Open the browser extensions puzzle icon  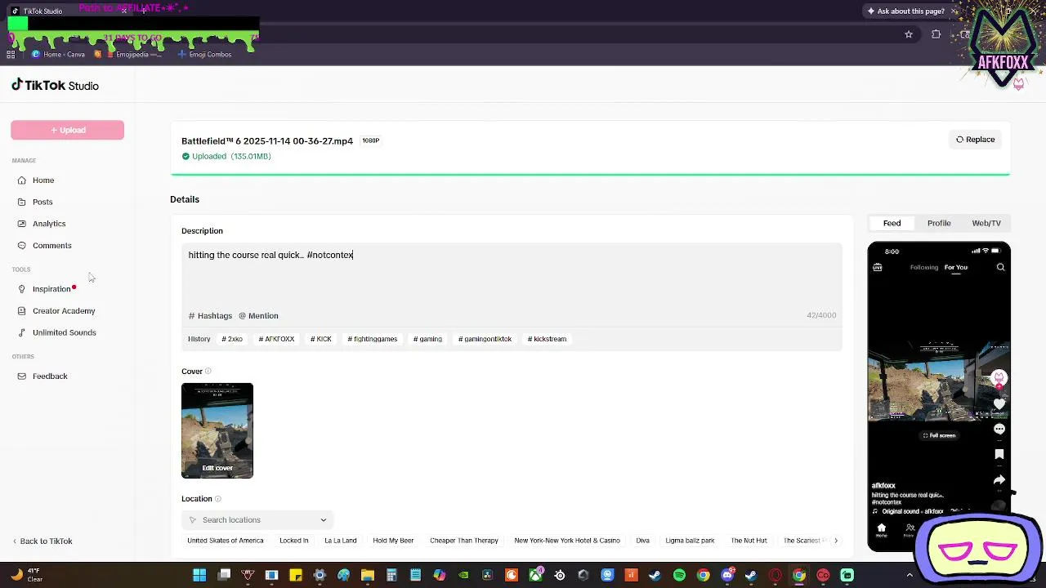[x=936, y=34]
